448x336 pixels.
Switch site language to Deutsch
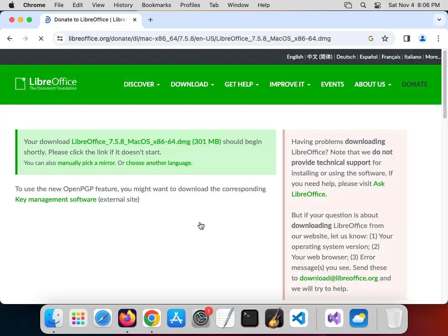pyautogui.click(x=346, y=57)
